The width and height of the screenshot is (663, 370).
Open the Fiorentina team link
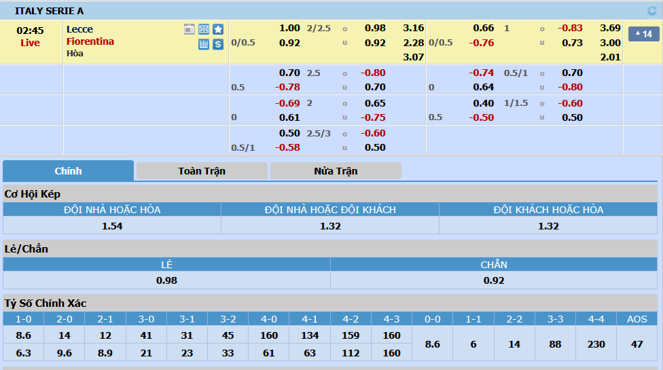point(90,41)
